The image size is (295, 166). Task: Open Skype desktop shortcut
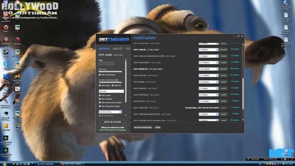pyautogui.click(x=6, y=65)
